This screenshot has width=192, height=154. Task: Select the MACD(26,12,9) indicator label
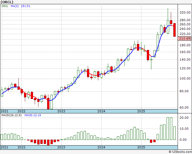pyautogui.click(x=12, y=115)
